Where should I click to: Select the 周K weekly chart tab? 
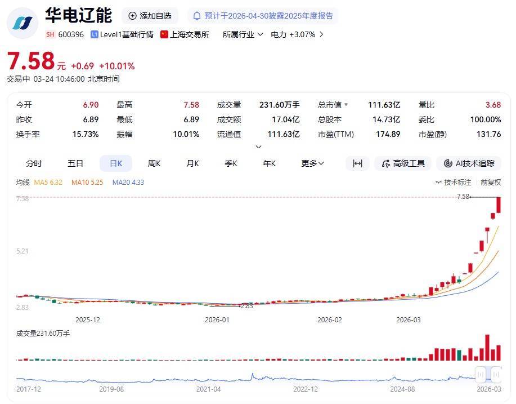point(154,163)
